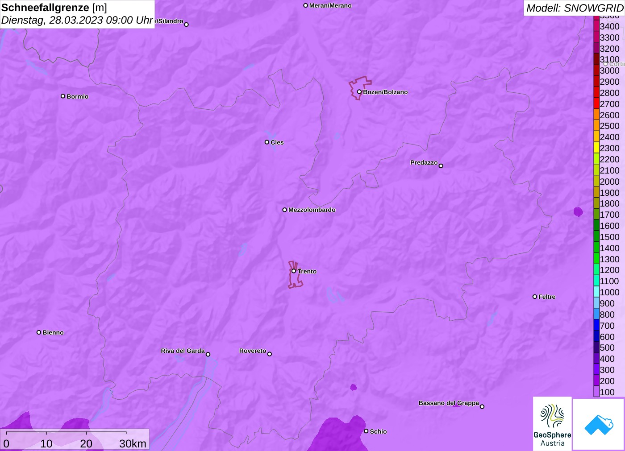Click the 2000 legend value label
Image resolution: width=625 pixels, height=451 pixels.
coord(609,182)
